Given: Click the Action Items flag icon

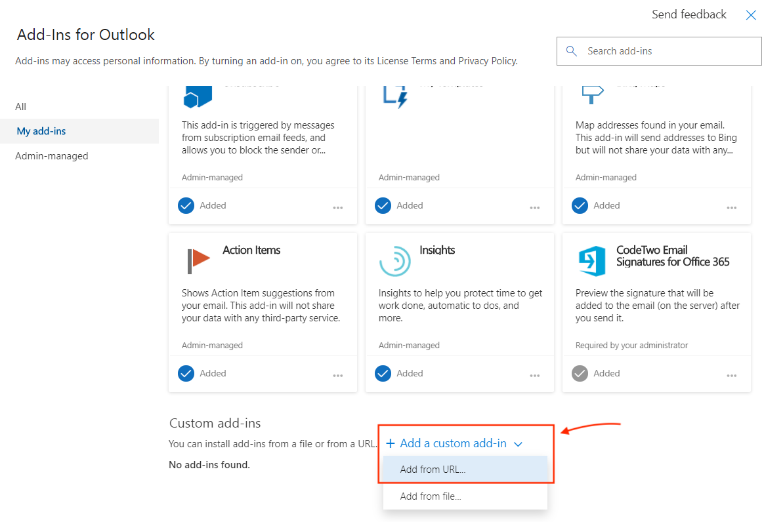Looking at the screenshot, I should (x=198, y=260).
